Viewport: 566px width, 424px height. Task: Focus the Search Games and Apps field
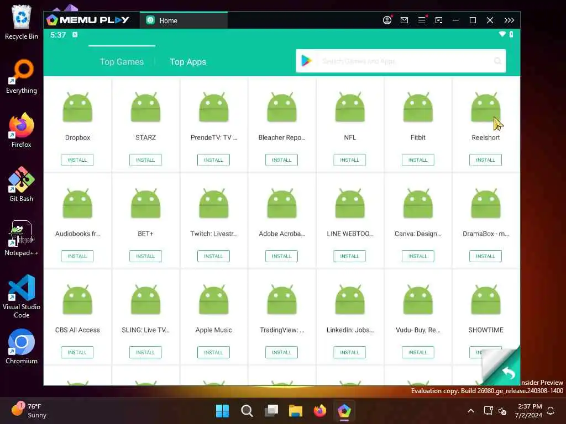pyautogui.click(x=401, y=61)
